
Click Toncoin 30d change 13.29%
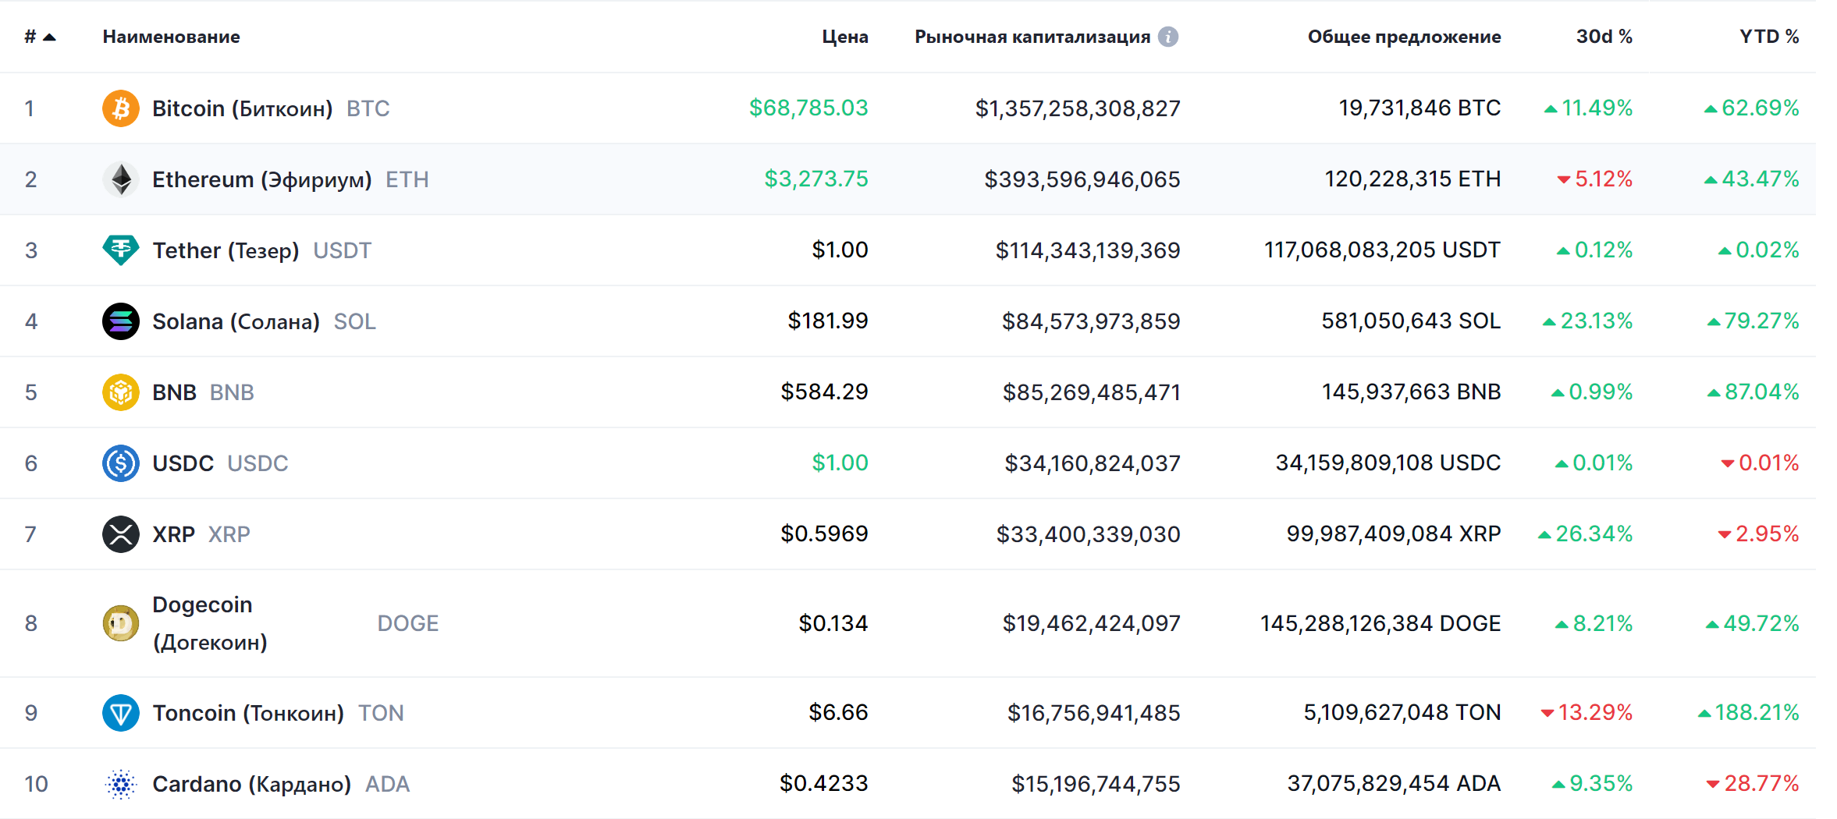(x=1586, y=712)
